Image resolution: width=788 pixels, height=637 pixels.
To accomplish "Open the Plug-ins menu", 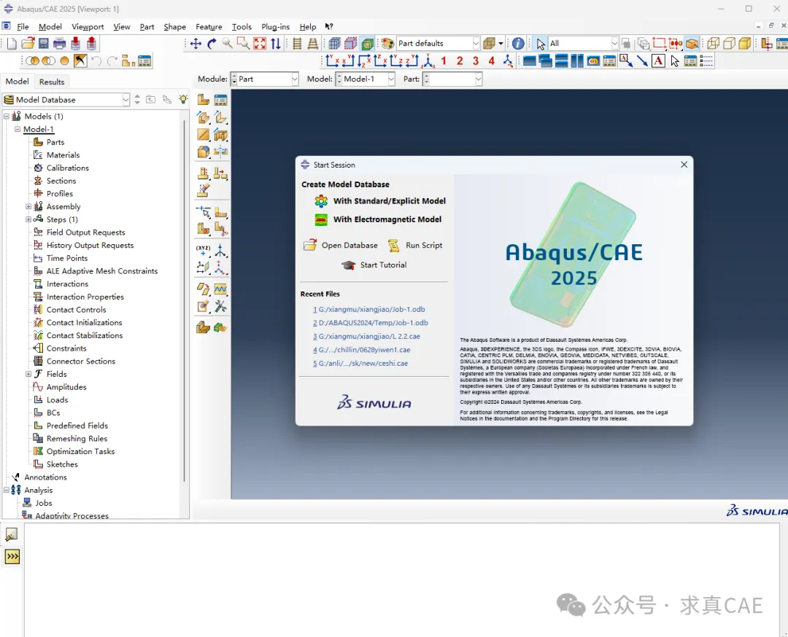I will coord(275,27).
